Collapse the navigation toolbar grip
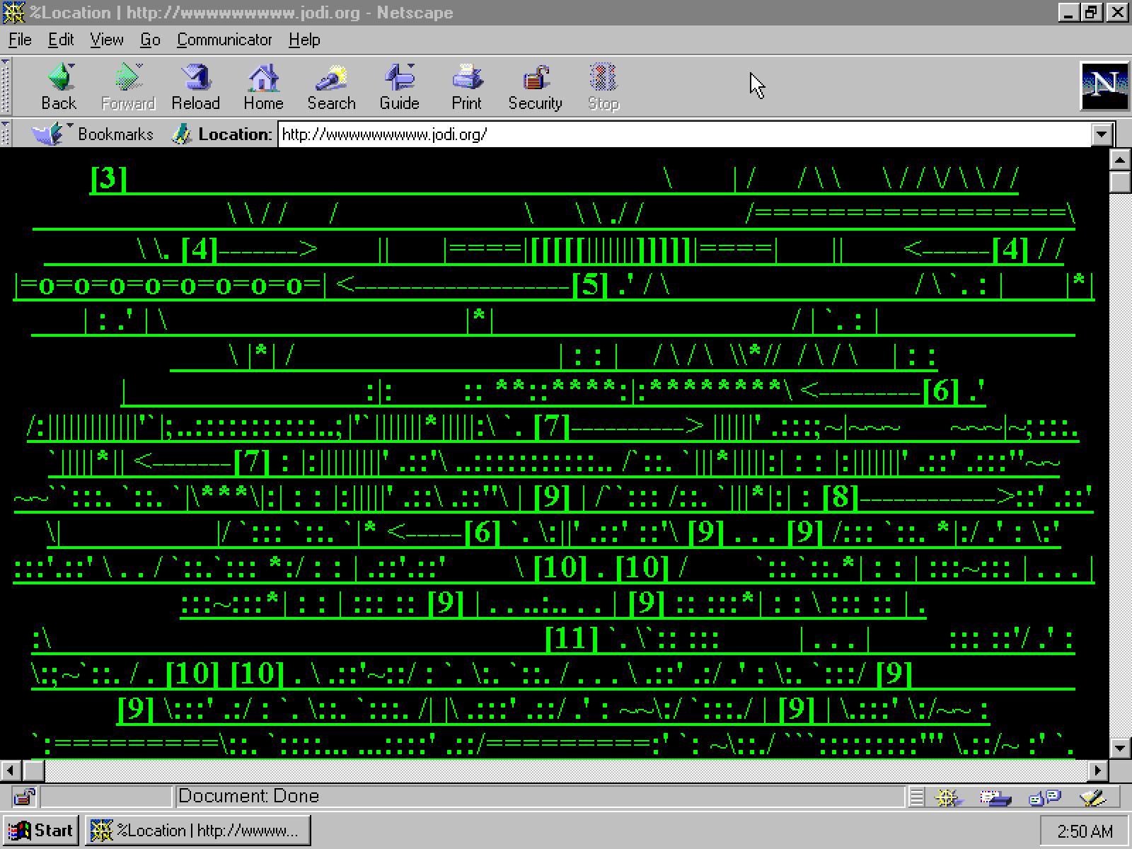1132x849 pixels. [x=6, y=87]
